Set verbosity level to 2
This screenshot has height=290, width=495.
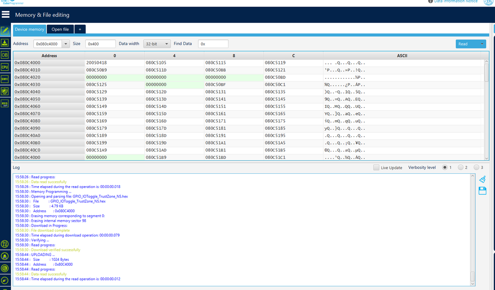(x=461, y=167)
